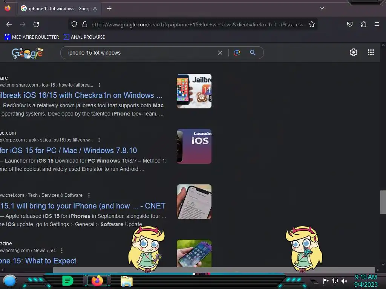
Task: Submit search with magnifier icon
Action: 253,53
